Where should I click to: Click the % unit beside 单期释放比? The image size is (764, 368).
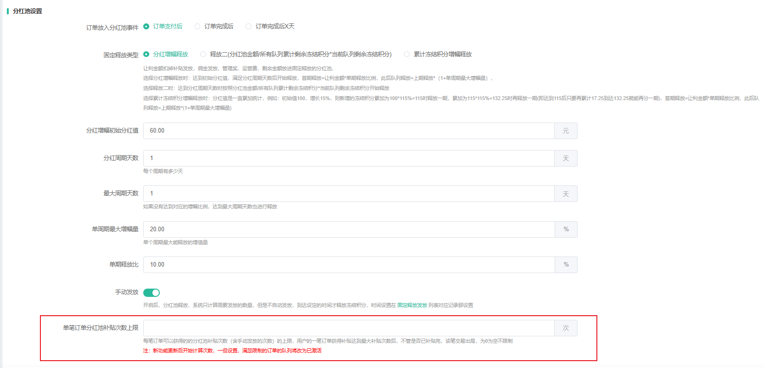(566, 265)
